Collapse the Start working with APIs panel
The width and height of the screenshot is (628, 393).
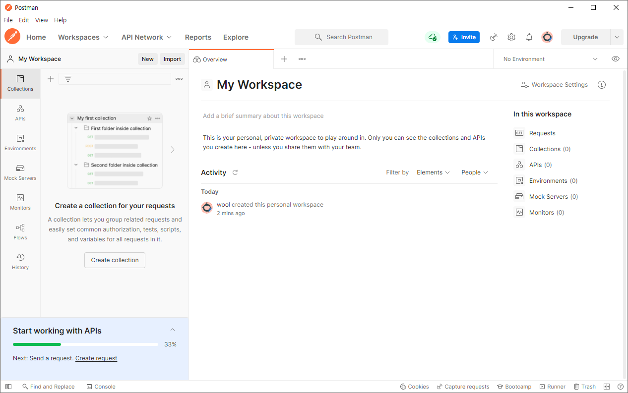pyautogui.click(x=173, y=330)
